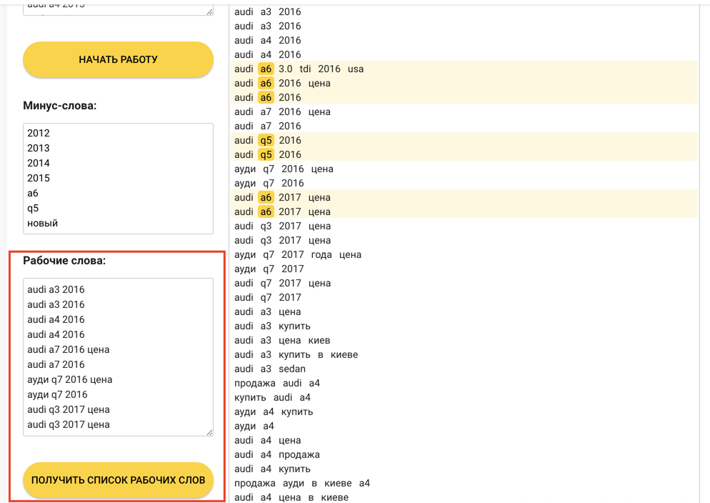Viewport: 710px width, 503px height.
Task: Grab the Рабочие слова textarea resize handle
Action: coord(209,432)
